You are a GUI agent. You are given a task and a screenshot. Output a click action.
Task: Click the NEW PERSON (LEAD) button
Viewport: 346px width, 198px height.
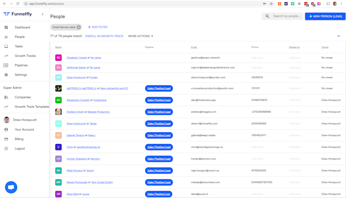click(325, 16)
